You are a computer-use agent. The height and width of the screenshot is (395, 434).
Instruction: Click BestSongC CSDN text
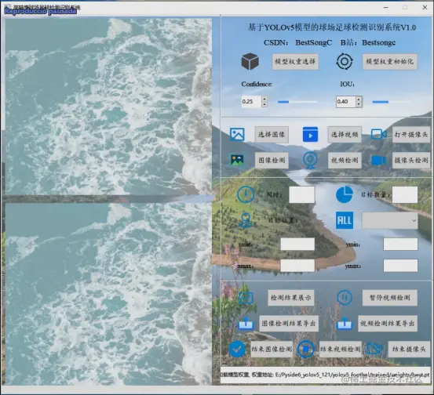tap(314, 42)
